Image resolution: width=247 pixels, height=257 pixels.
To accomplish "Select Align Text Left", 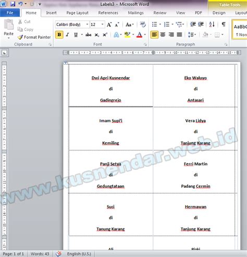I will [154, 34].
